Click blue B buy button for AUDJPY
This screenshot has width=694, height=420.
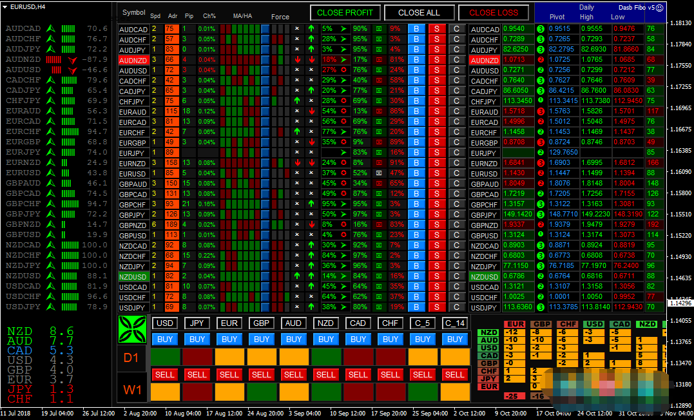(416, 50)
